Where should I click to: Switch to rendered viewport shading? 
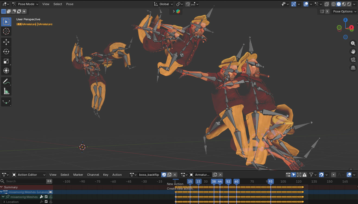(349, 4)
